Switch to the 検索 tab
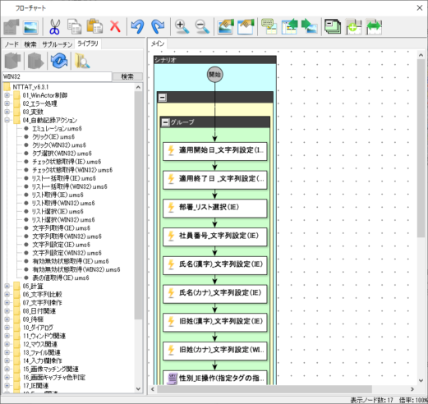The image size is (428, 404). pos(30,44)
